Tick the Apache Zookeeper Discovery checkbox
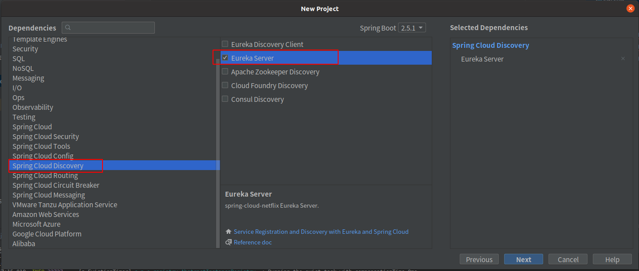Viewport: 639px width, 271px height. coord(225,72)
